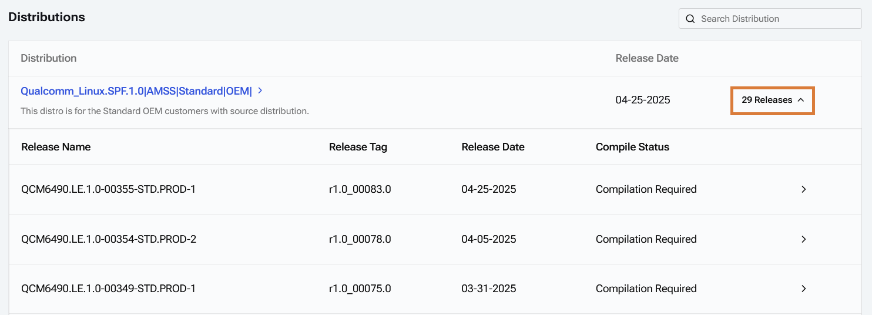Click the 03-31-2025 release date cell
Image resolution: width=872 pixels, height=315 pixels.
tap(489, 289)
